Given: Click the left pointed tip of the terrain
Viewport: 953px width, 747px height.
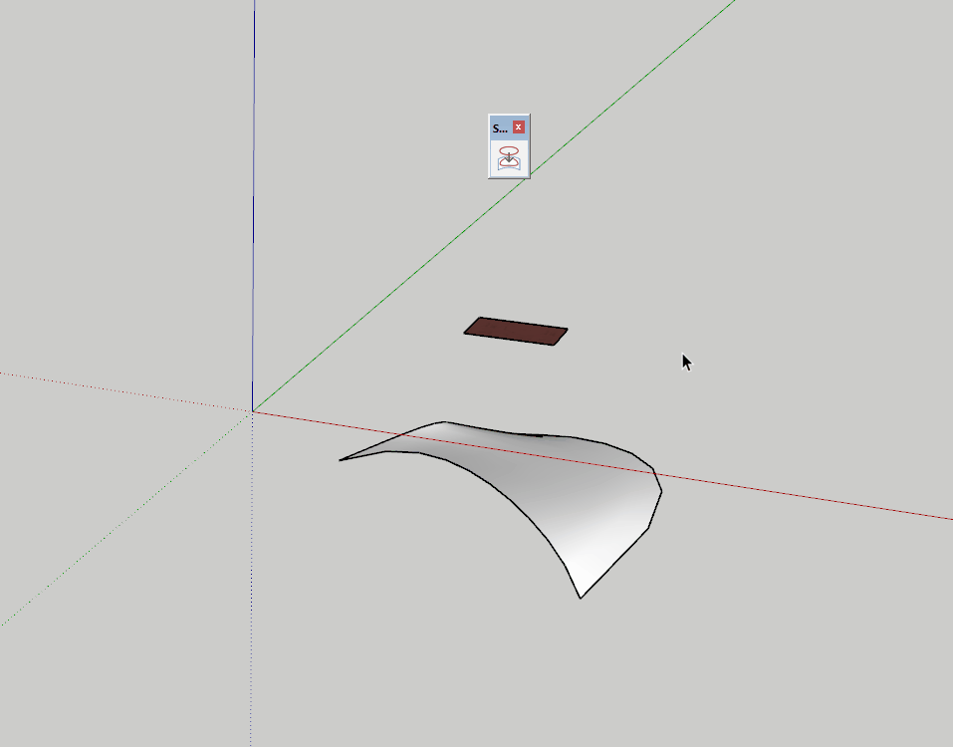Looking at the screenshot, I should (342, 460).
